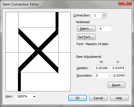The image size is (134, 107).
Task: Reset the stem adjustments
Action: tap(116, 85)
